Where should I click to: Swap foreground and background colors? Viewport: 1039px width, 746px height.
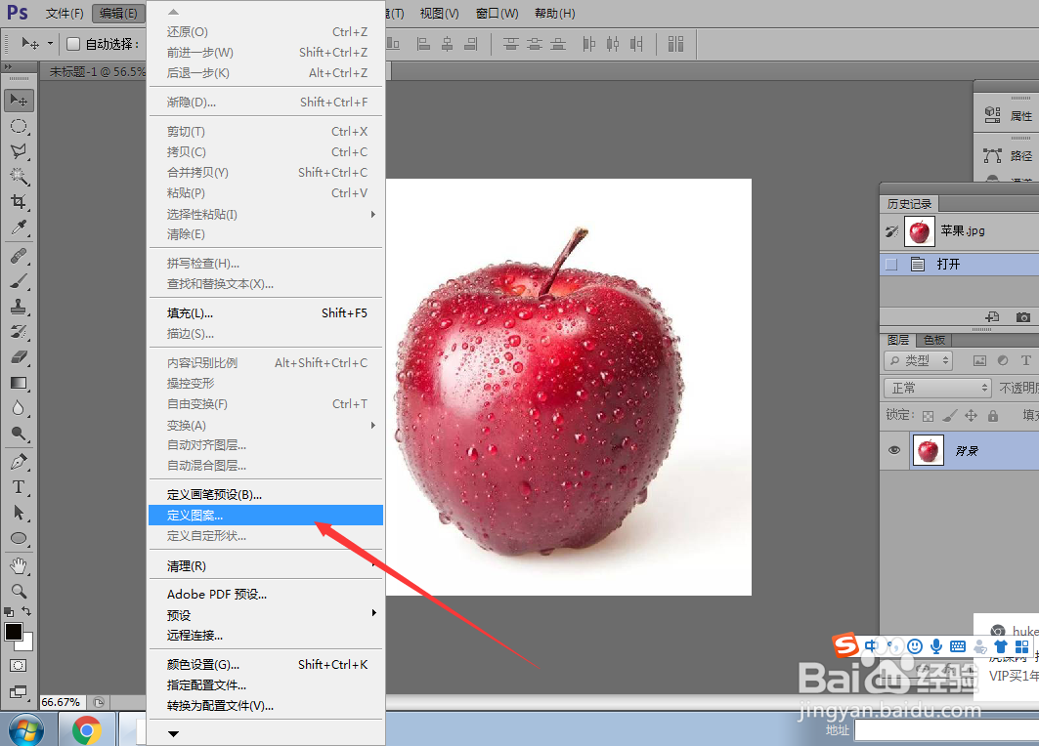(x=26, y=611)
